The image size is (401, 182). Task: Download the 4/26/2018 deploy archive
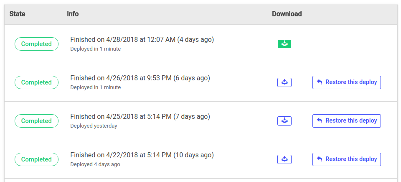coord(284,82)
